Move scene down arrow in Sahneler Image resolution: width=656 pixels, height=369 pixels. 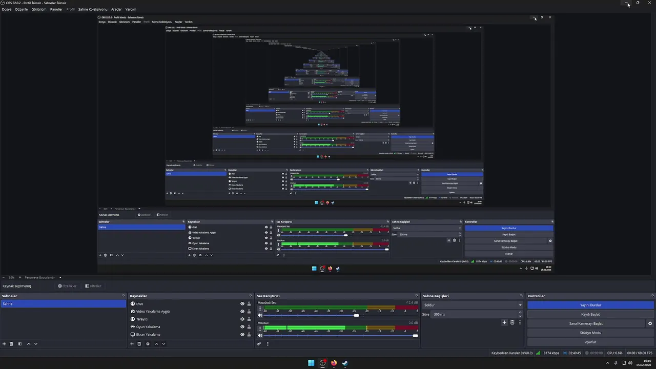[36, 344]
